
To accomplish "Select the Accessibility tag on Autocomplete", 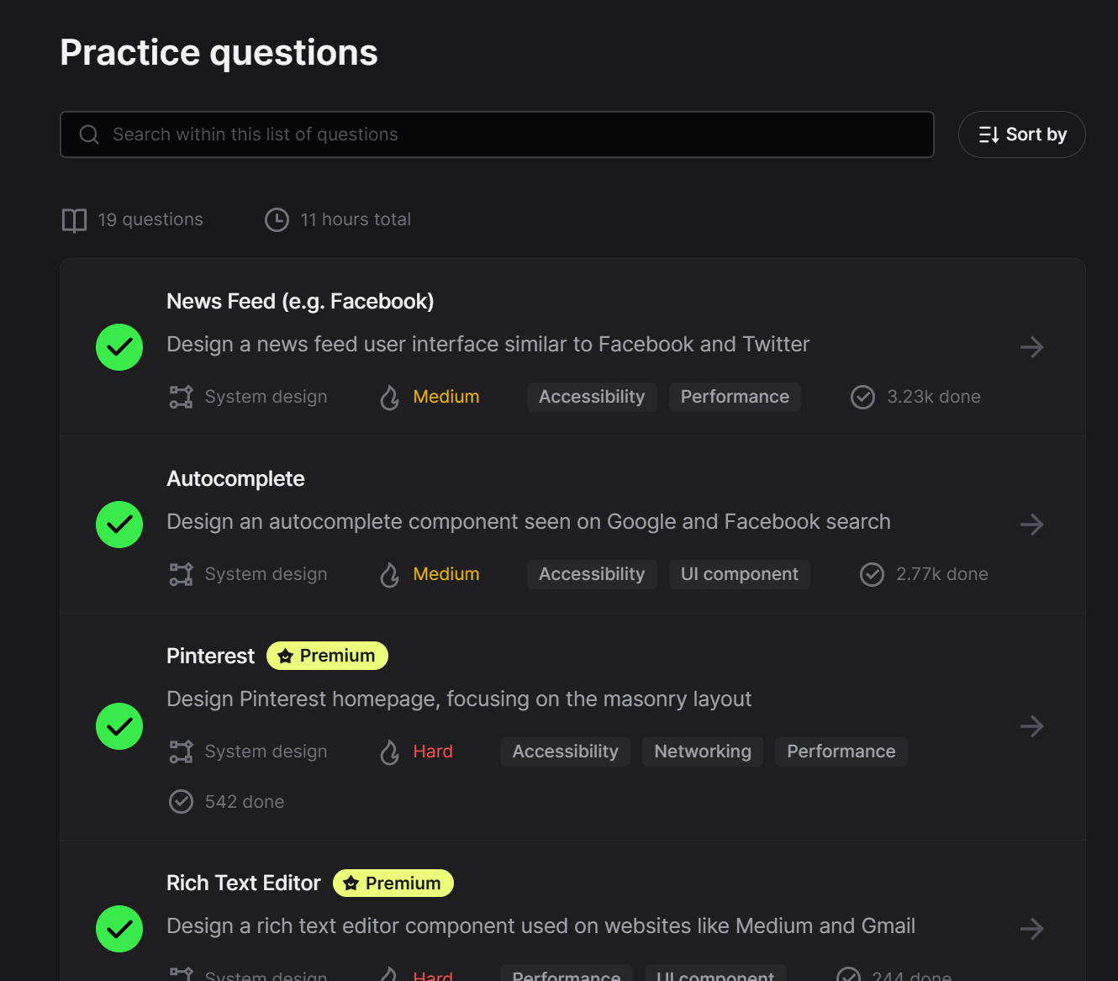I will click(591, 574).
